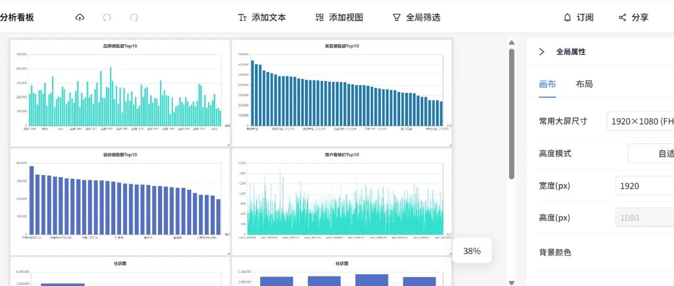Click the 38% zoom indicator
The image size is (674, 286).
(x=472, y=251)
